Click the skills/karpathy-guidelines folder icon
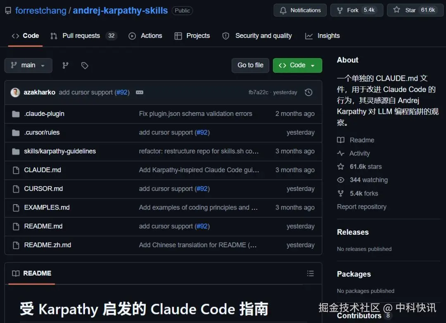 (x=16, y=151)
